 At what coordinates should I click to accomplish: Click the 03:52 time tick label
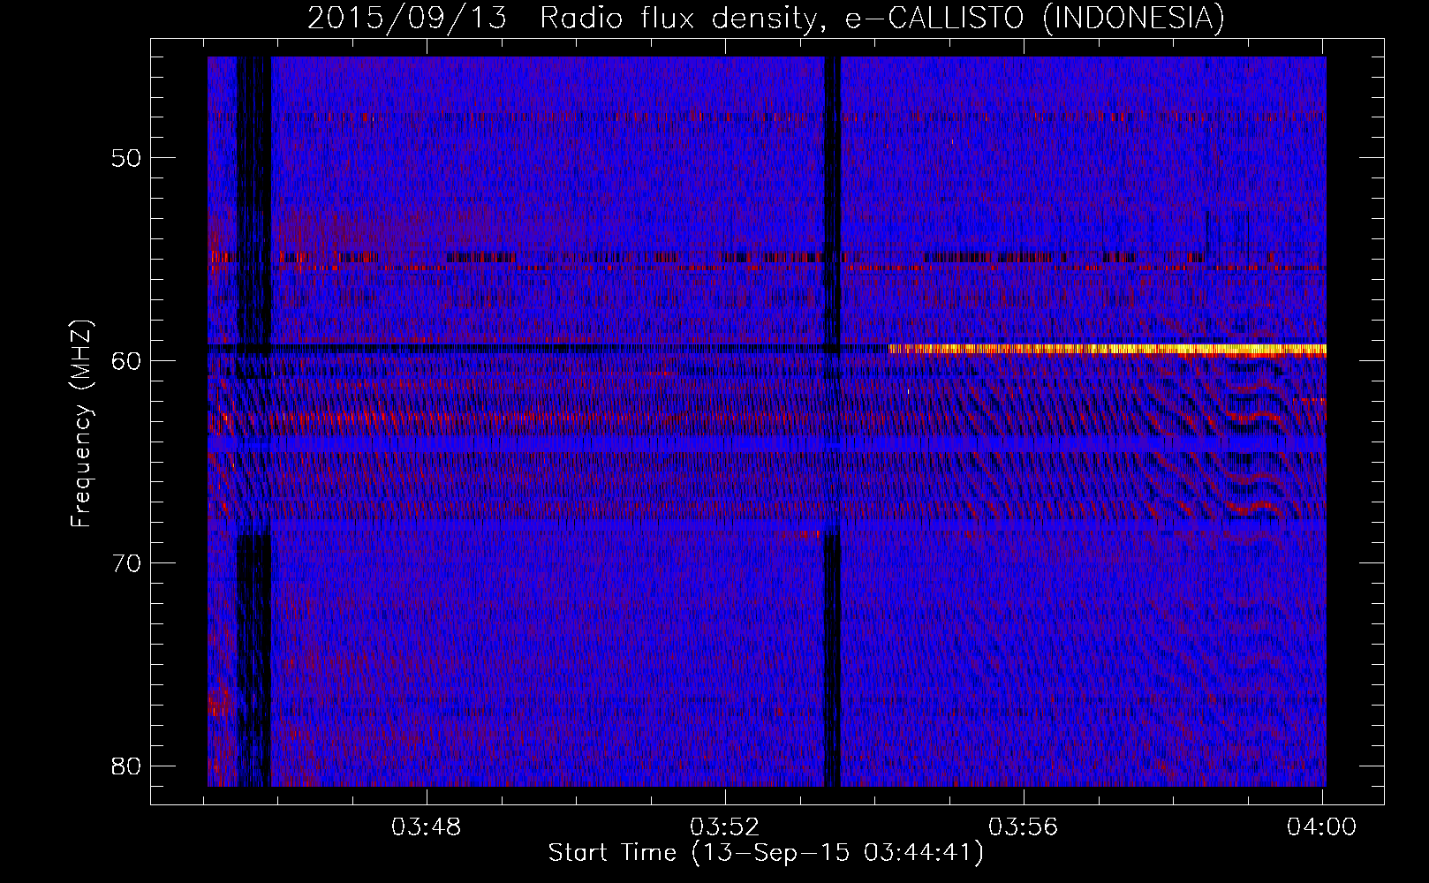[725, 827]
